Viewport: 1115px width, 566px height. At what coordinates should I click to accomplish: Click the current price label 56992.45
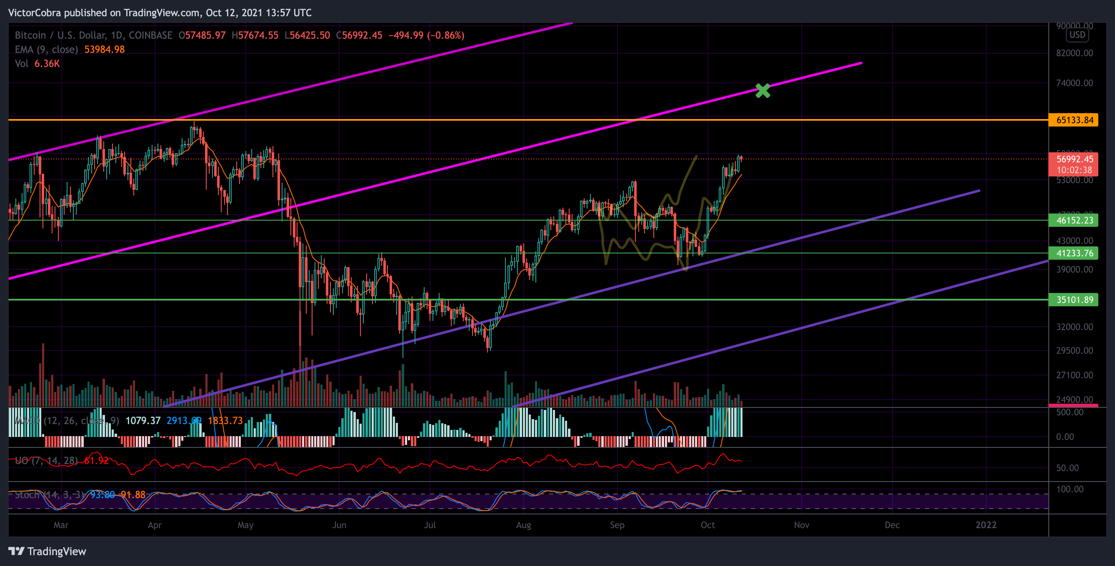pyautogui.click(x=1073, y=159)
